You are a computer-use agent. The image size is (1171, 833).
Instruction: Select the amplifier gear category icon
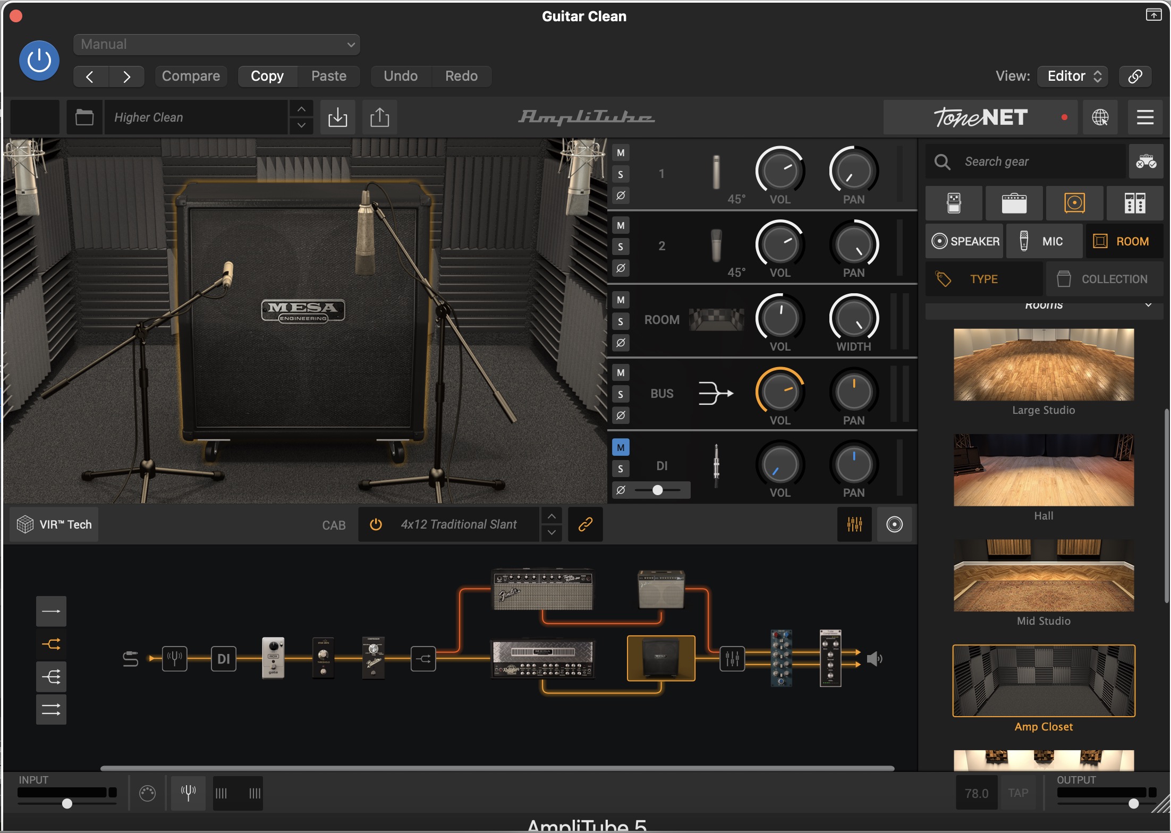pos(1014,203)
